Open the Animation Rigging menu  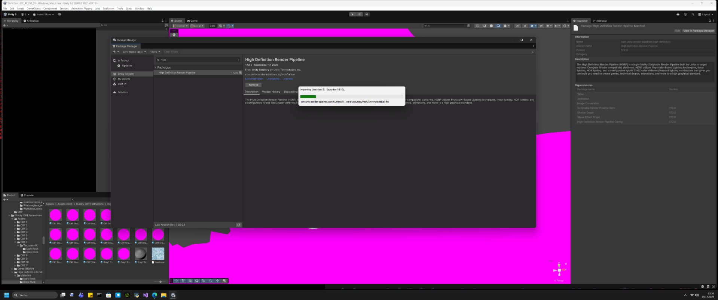[82, 8]
